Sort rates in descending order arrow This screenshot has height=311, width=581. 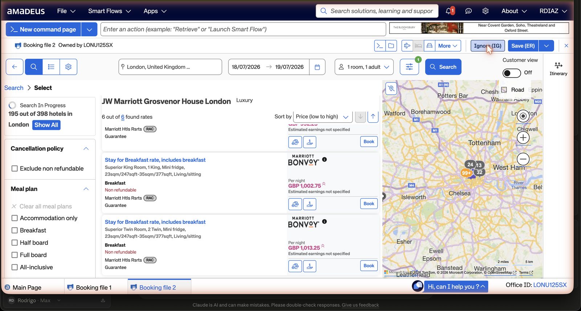coord(360,116)
